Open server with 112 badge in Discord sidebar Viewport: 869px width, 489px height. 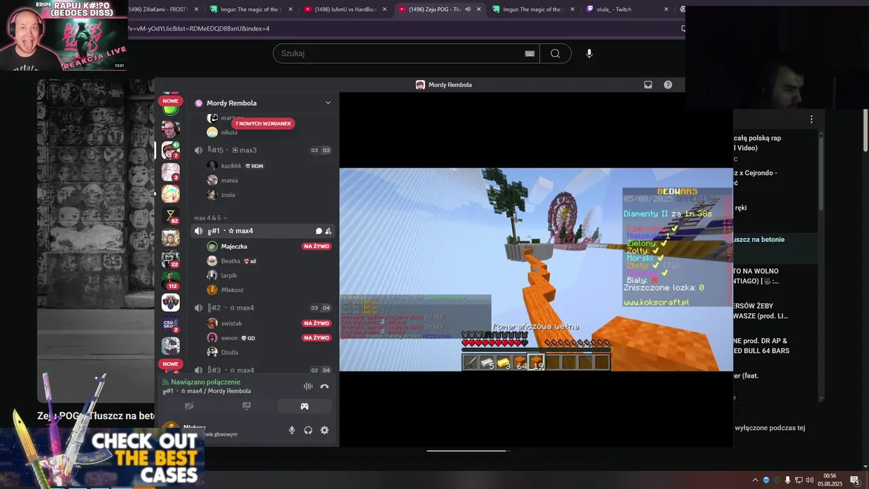pyautogui.click(x=170, y=280)
